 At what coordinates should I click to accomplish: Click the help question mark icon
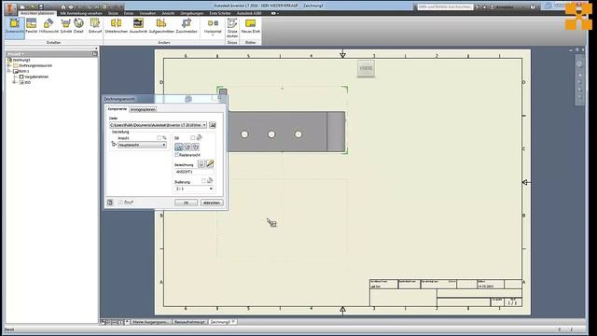533,7
